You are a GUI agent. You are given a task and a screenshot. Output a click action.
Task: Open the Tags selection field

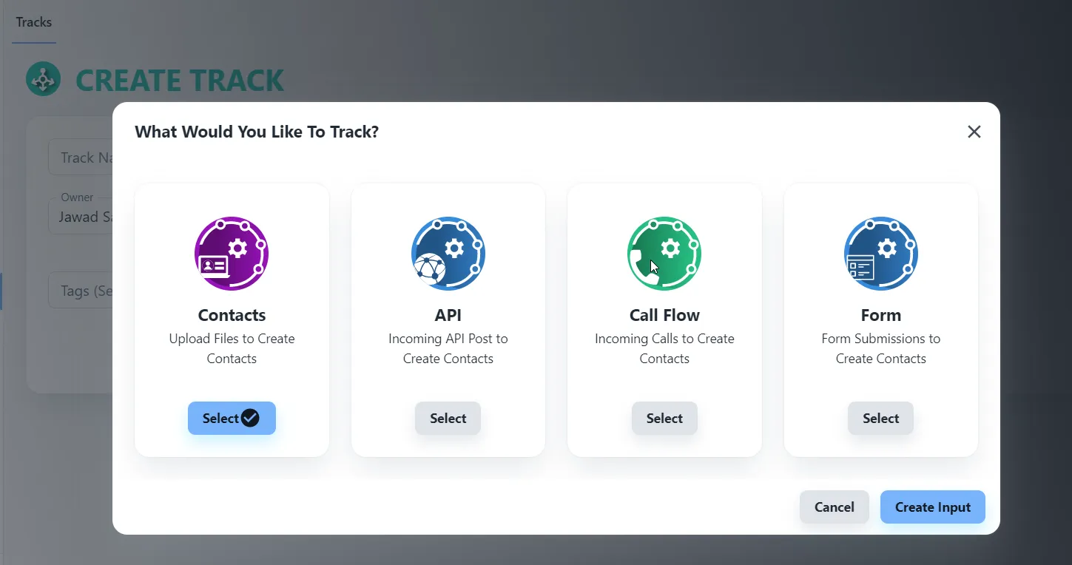click(81, 290)
